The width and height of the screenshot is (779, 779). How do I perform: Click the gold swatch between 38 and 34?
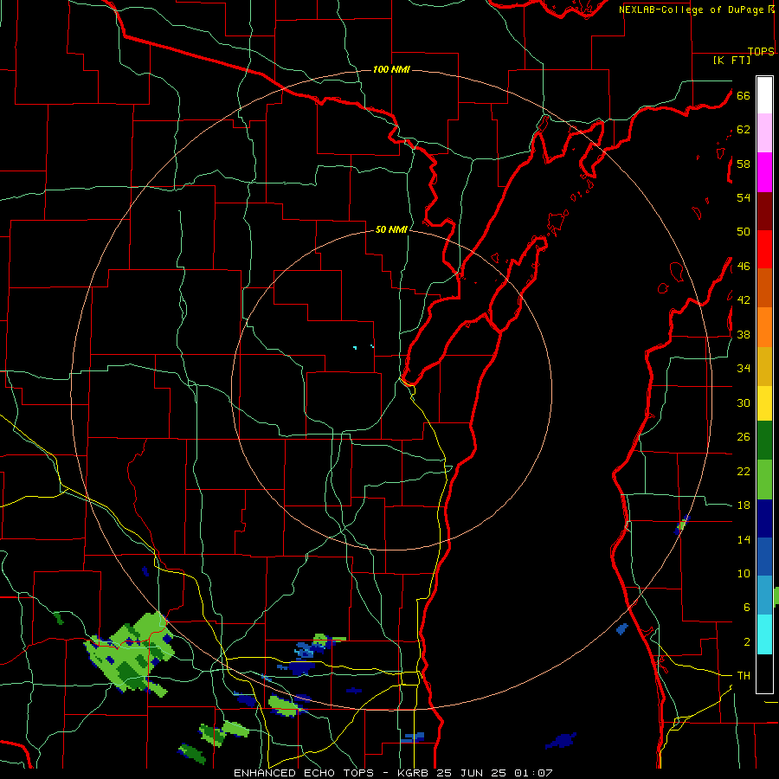(764, 366)
